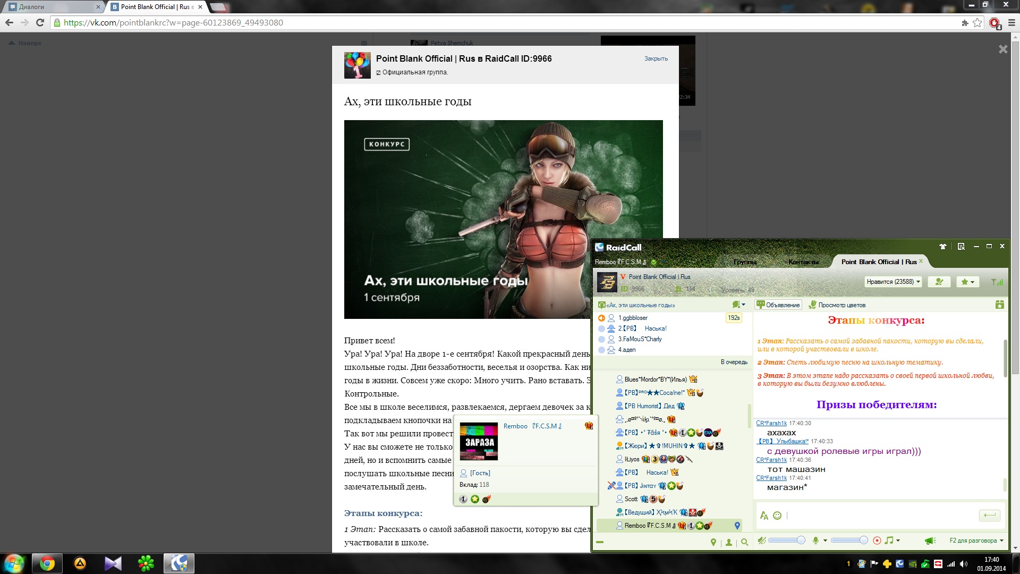Open the emoji smiley picker in chat

click(x=777, y=516)
